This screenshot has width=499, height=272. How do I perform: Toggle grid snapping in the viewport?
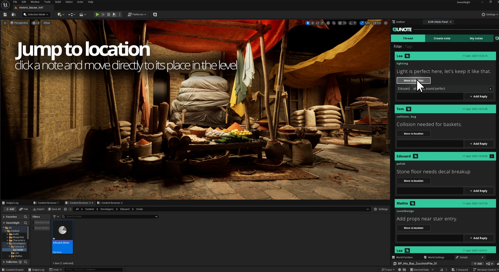pyautogui.click(x=340, y=23)
